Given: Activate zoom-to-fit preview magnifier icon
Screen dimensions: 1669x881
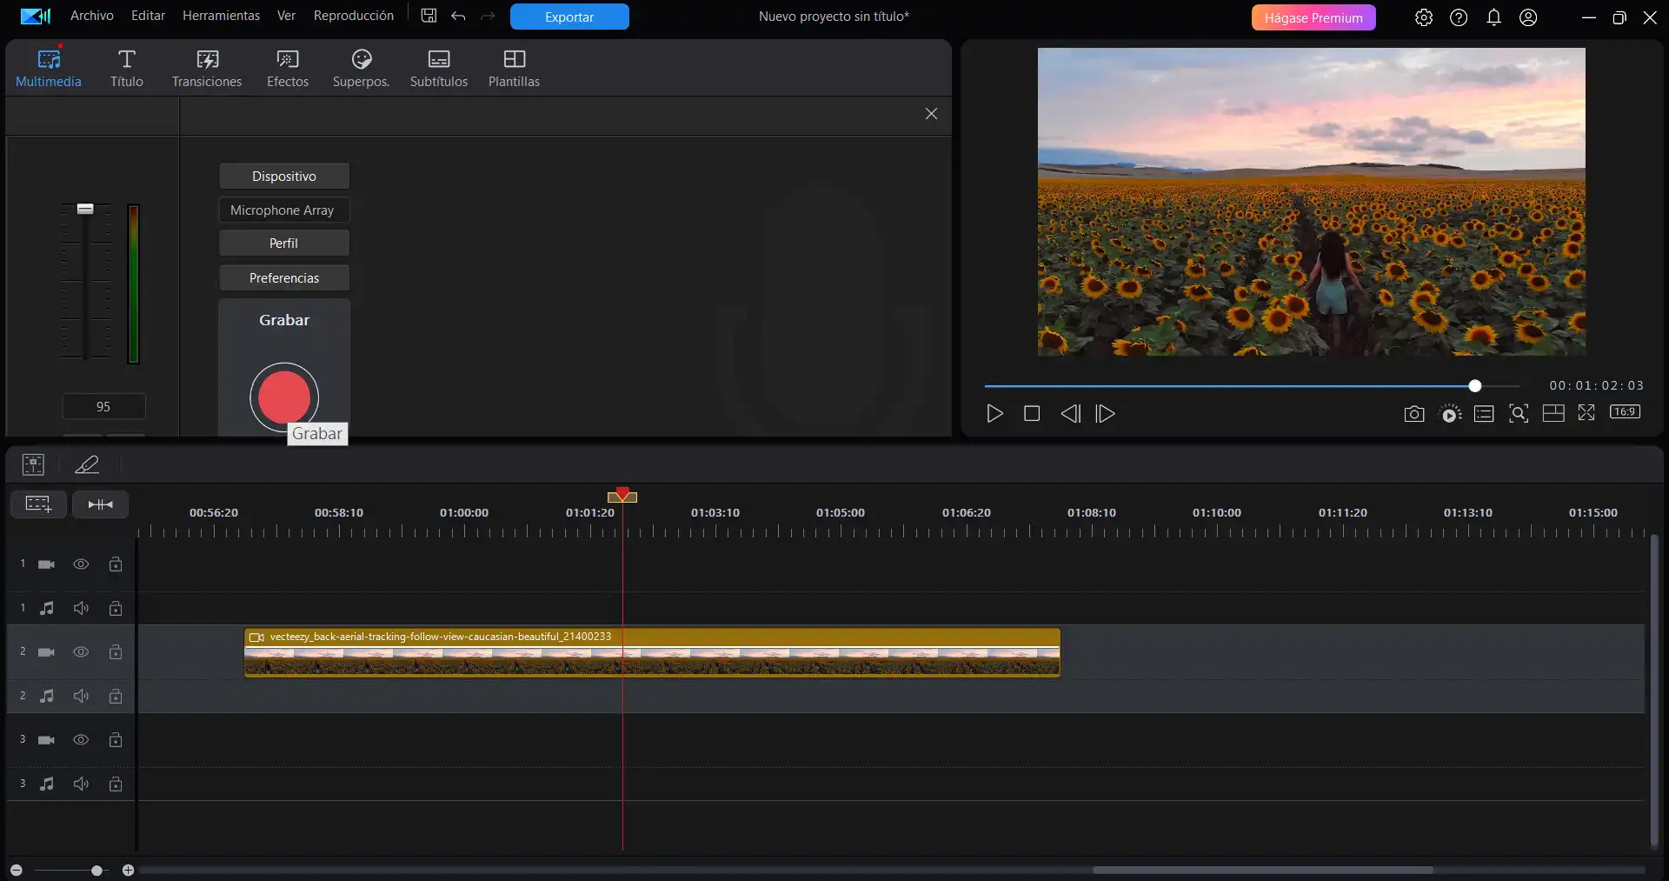Looking at the screenshot, I should click(x=1519, y=414).
